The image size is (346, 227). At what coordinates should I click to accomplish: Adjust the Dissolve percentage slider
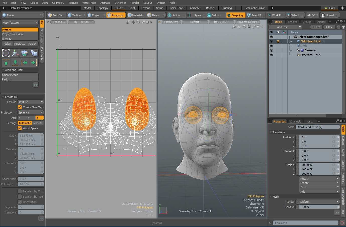[317, 207]
